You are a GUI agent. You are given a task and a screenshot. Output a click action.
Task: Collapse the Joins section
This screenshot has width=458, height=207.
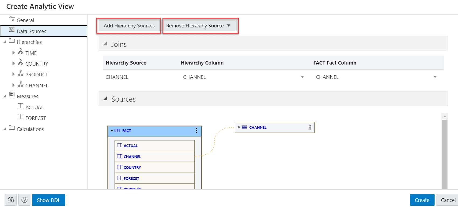tap(105, 44)
